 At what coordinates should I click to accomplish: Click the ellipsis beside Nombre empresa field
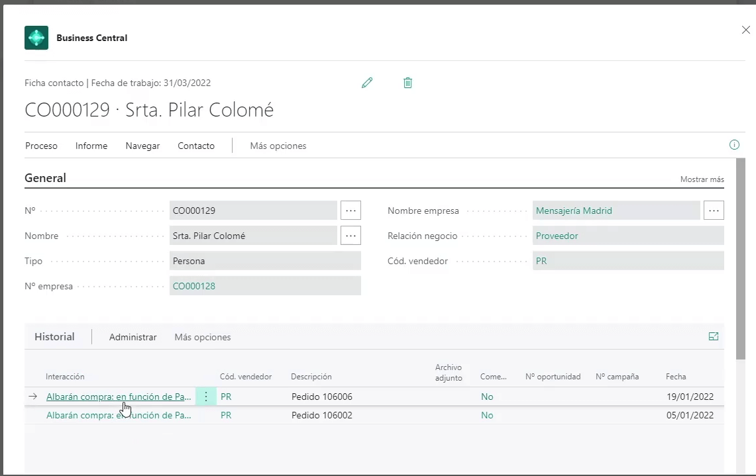click(714, 211)
